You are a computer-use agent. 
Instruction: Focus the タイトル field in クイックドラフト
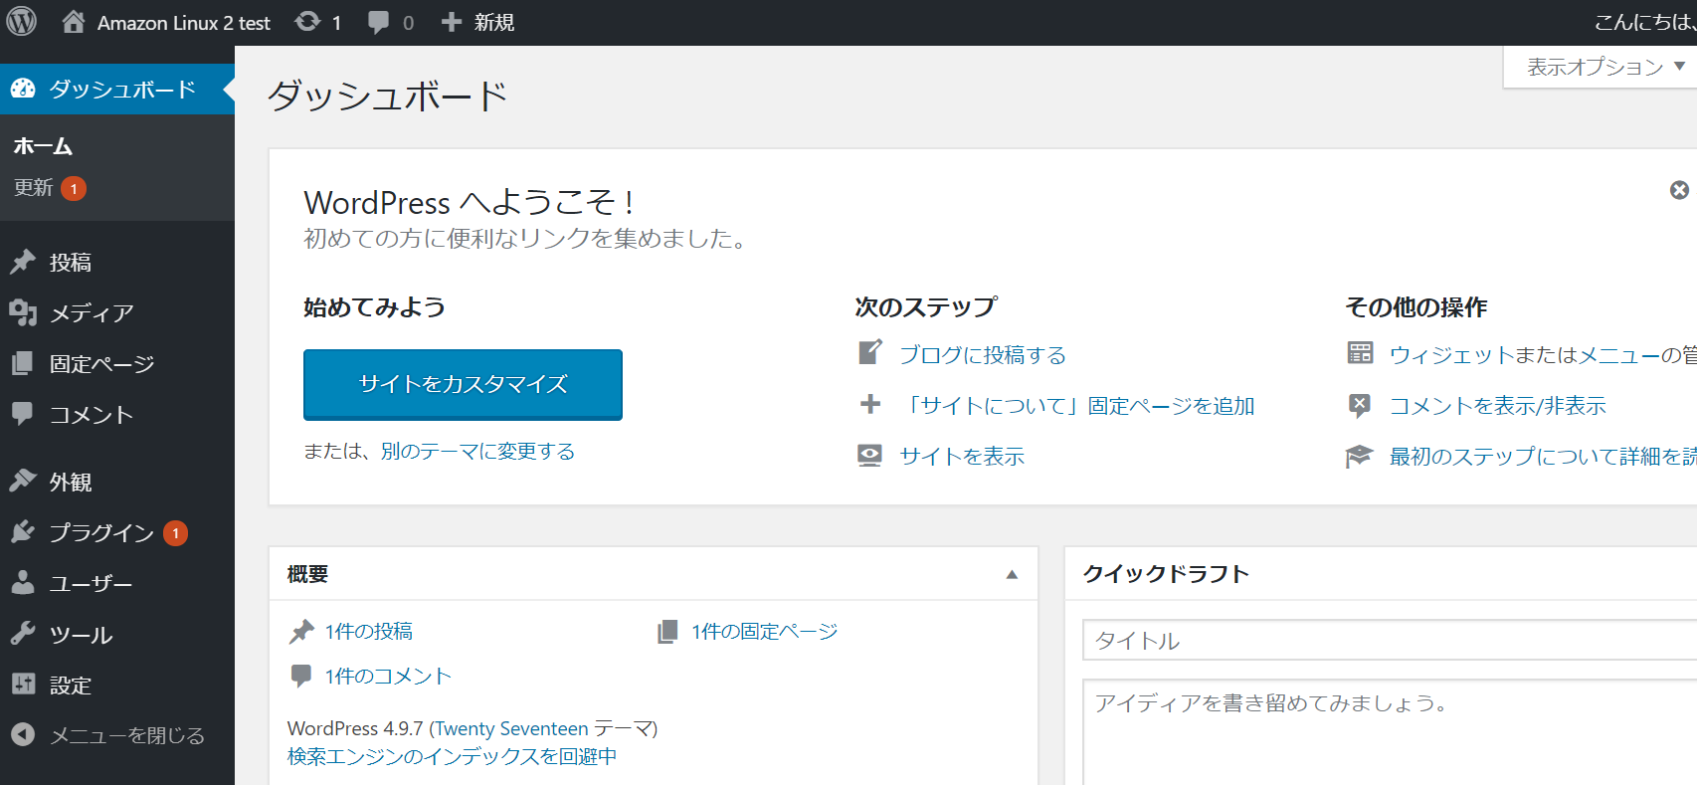(1390, 640)
